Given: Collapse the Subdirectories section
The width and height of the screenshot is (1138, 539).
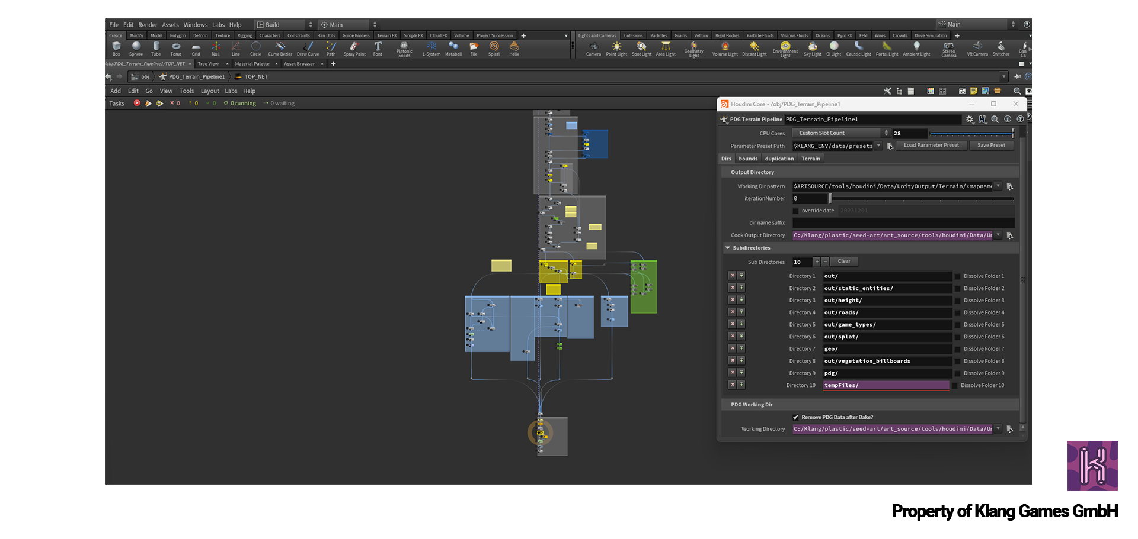Looking at the screenshot, I should click(x=728, y=248).
